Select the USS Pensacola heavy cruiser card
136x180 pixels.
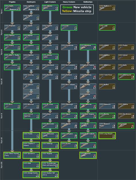click(x=69, y=47)
